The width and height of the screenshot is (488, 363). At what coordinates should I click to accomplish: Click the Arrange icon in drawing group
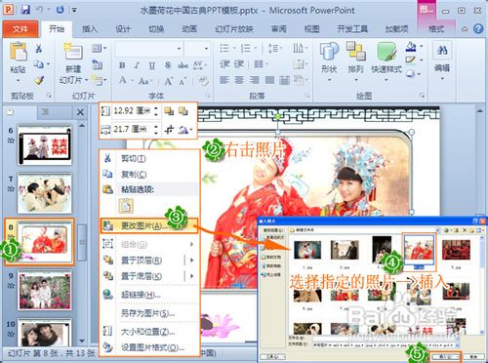point(355,52)
